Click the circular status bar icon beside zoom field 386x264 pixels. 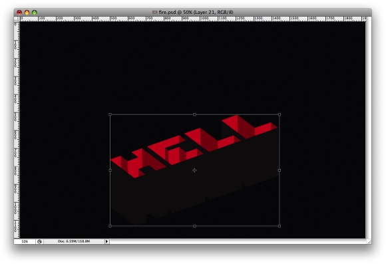pos(40,241)
